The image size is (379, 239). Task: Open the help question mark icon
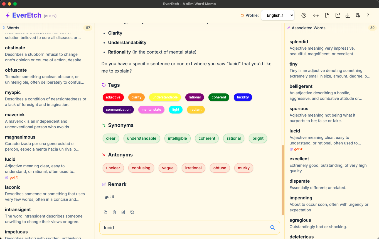[x=368, y=15]
